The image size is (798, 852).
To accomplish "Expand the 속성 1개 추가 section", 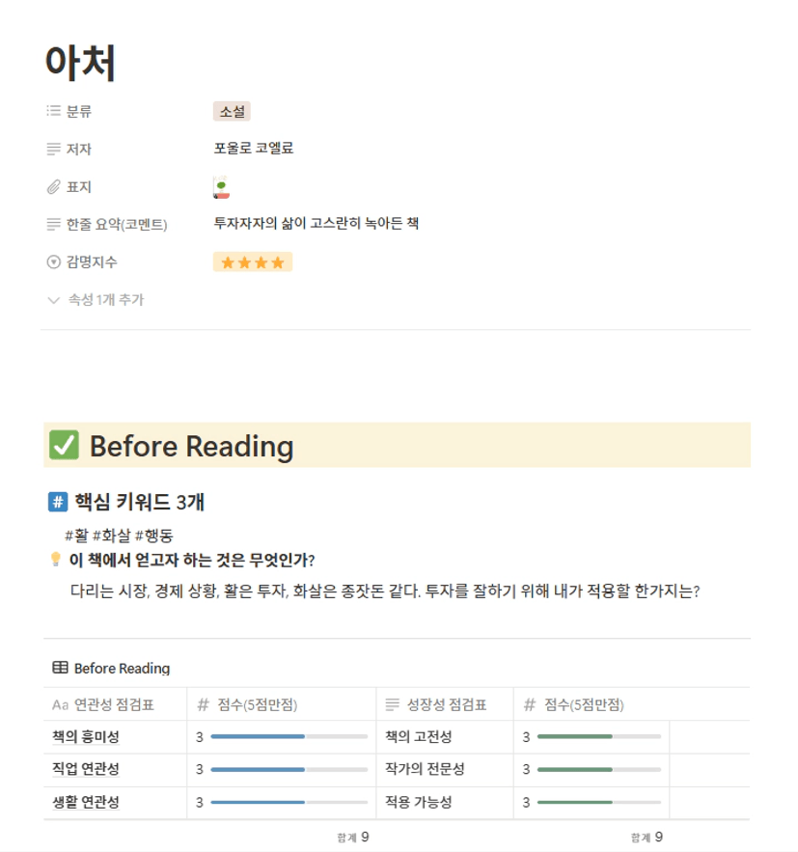I will 96,300.
